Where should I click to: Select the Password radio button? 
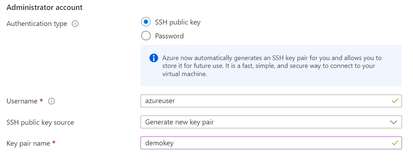(146, 36)
